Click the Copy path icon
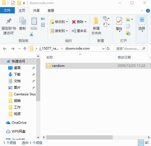 (x=43, y=19)
